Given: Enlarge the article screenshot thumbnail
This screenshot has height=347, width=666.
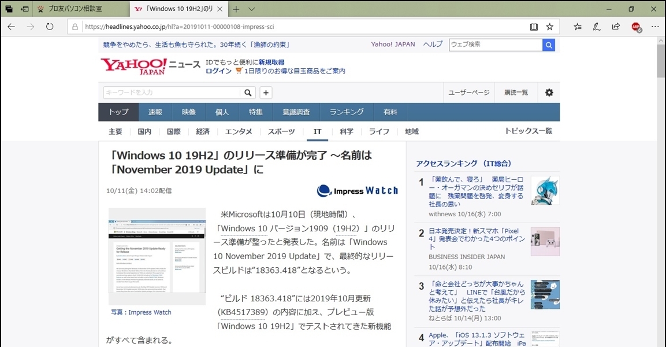Looking at the screenshot, I should pyautogui.click(x=157, y=256).
